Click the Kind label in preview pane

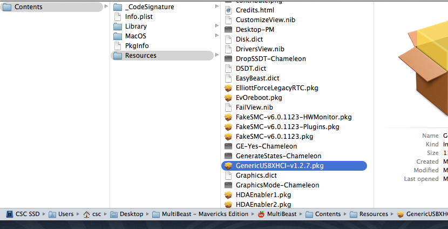[432, 145]
